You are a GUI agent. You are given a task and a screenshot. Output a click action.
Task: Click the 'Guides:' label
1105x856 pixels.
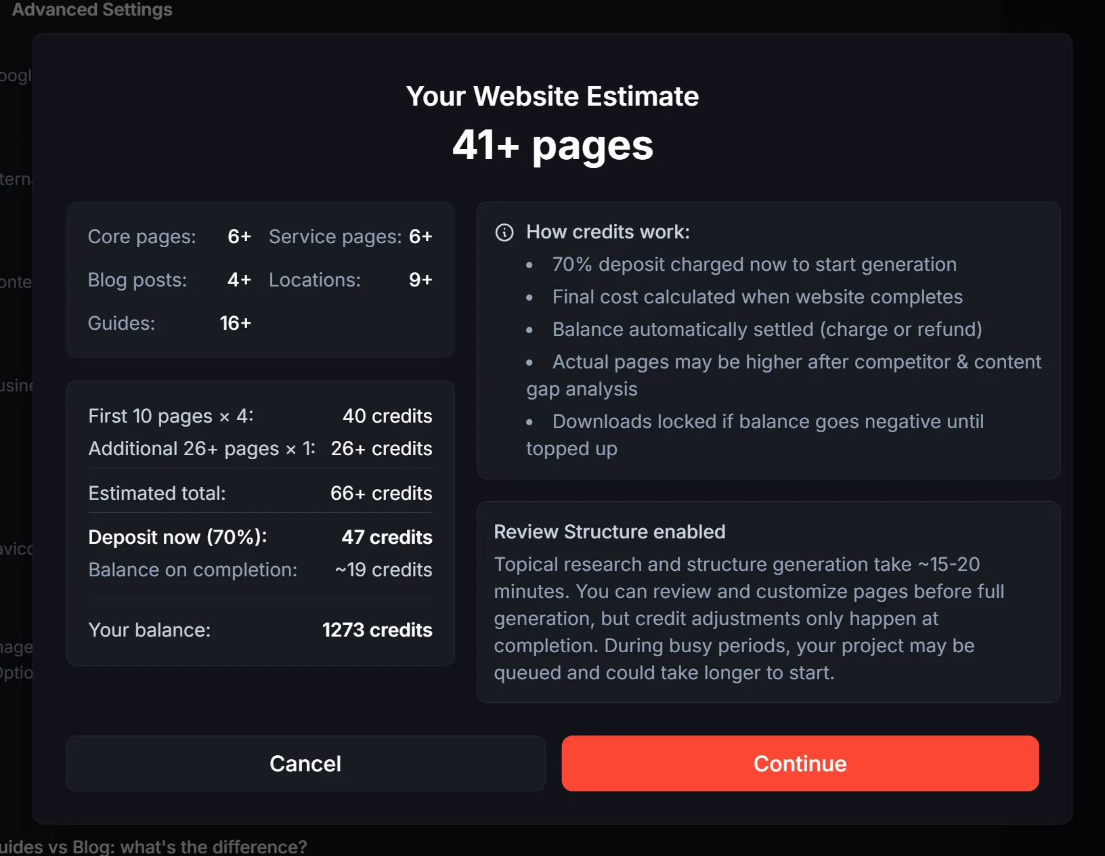tap(122, 323)
